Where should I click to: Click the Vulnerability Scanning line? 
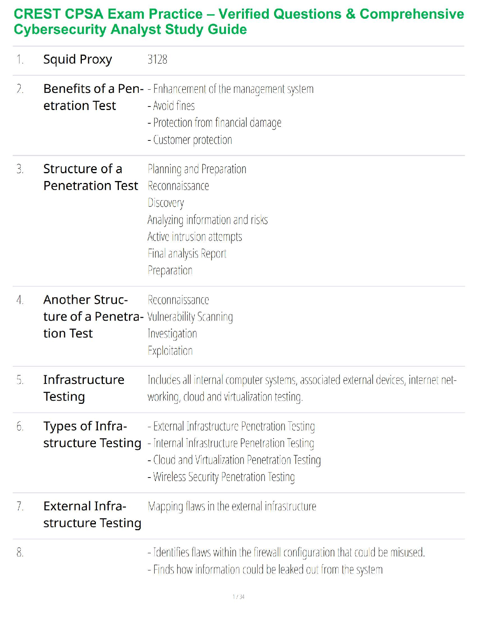coord(190,317)
